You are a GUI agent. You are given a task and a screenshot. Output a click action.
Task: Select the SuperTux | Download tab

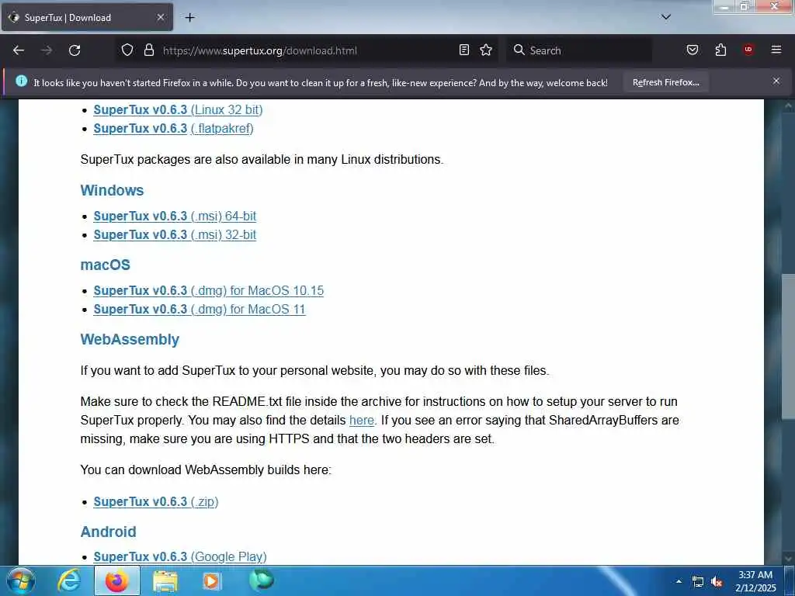tap(87, 18)
